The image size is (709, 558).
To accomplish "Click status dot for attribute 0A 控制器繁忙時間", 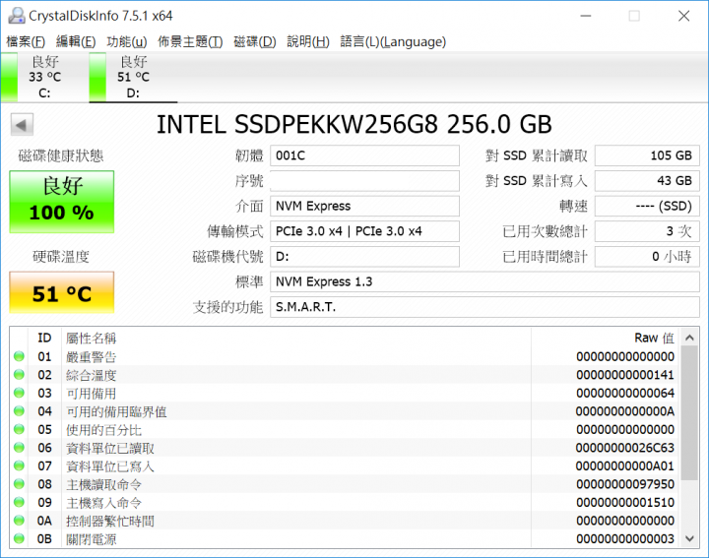I will click(x=19, y=521).
